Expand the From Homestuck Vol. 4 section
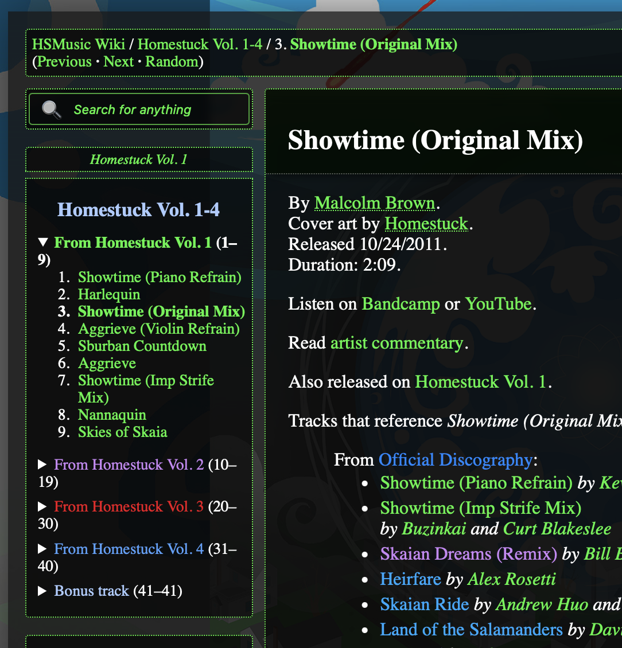The width and height of the screenshot is (622, 648). [x=42, y=549]
